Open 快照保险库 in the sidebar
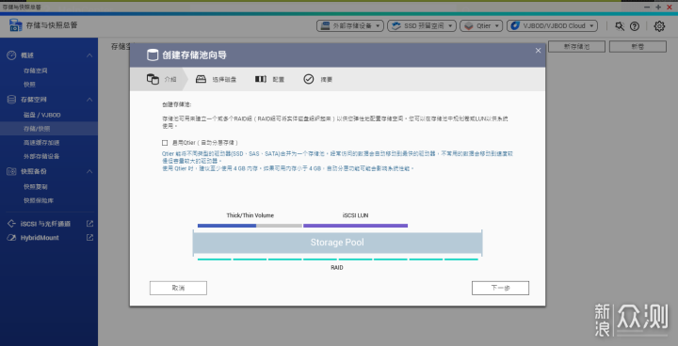 pos(39,201)
